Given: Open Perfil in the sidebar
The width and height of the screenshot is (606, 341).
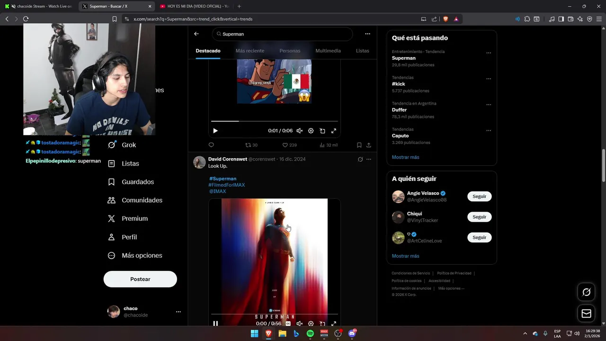Looking at the screenshot, I should coord(122,237).
